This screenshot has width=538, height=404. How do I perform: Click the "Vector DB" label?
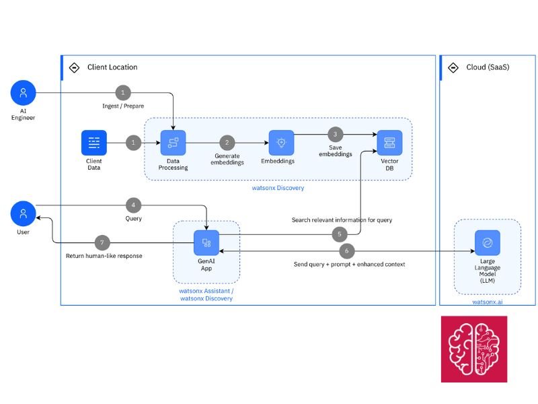pyautogui.click(x=389, y=164)
